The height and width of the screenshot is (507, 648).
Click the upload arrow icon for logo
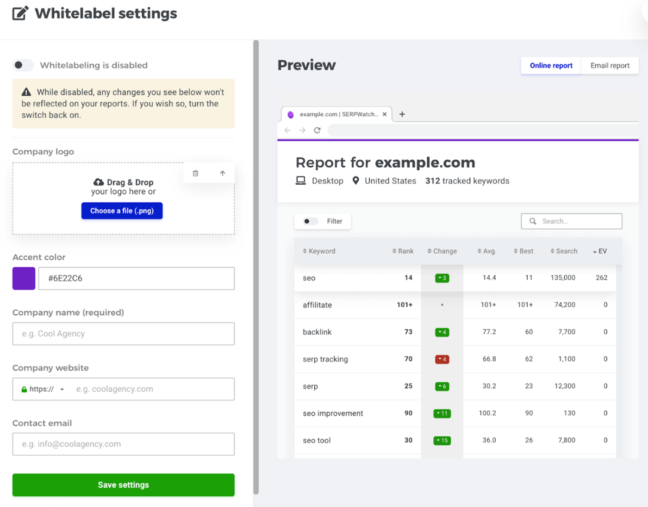click(x=223, y=173)
